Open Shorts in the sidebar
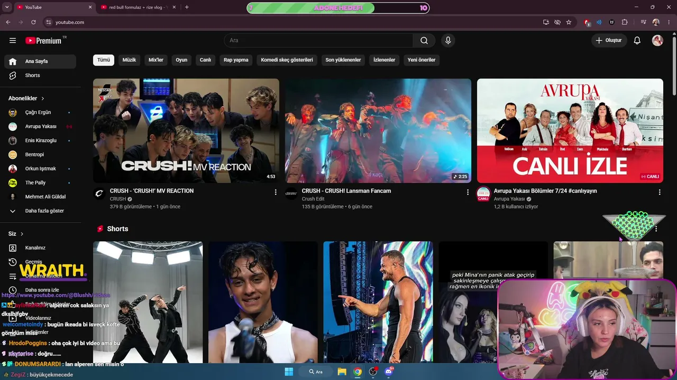Viewport: 677px width, 380px height. (40, 75)
